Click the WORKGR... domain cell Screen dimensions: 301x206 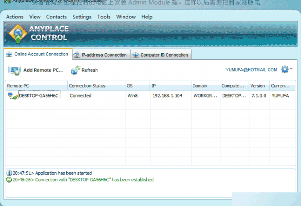tap(205, 95)
